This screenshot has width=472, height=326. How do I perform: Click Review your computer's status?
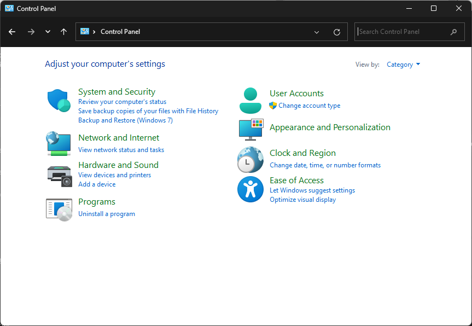pos(122,102)
